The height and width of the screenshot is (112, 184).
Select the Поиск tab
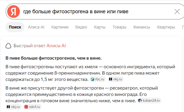(15, 27)
